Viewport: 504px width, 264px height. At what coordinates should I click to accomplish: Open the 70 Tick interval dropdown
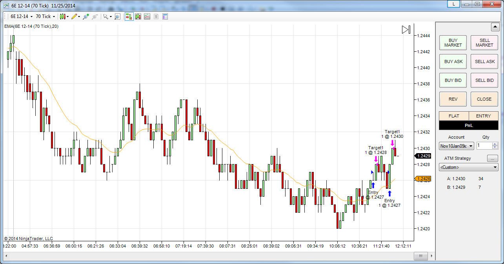(45, 16)
